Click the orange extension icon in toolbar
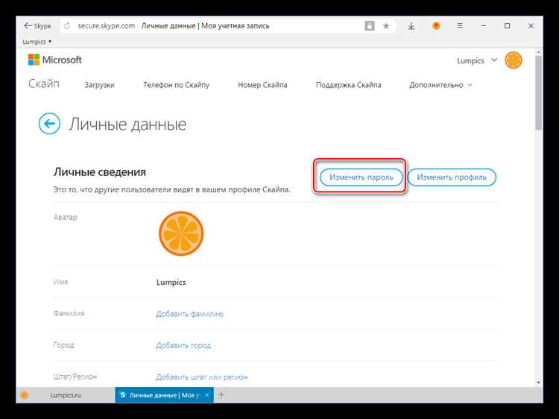Viewport: 559px width, 419px height. click(436, 25)
